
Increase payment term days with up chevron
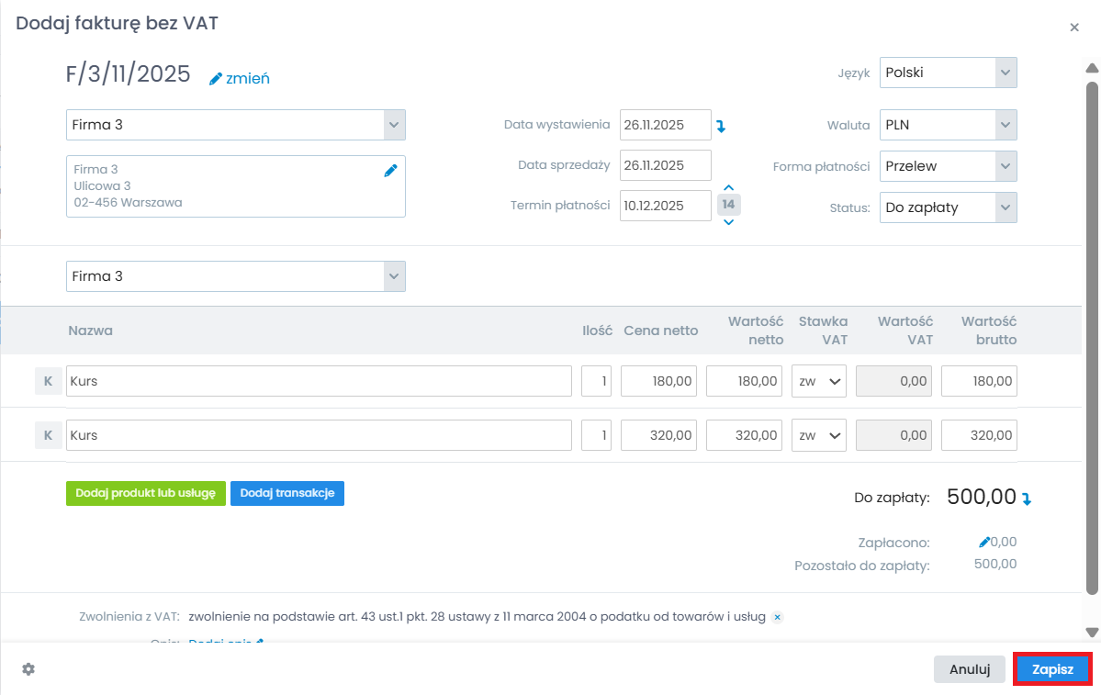point(728,188)
